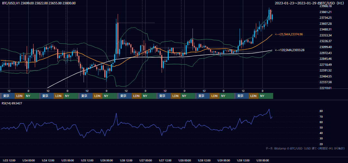This screenshot has width=348, height=163.
Task: Click RSI scale value 70
Action: (321, 117)
